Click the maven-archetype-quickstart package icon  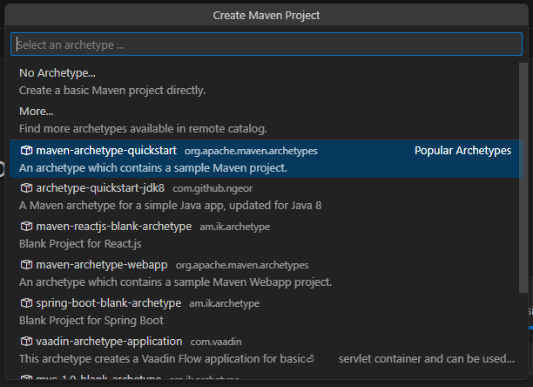pos(26,151)
